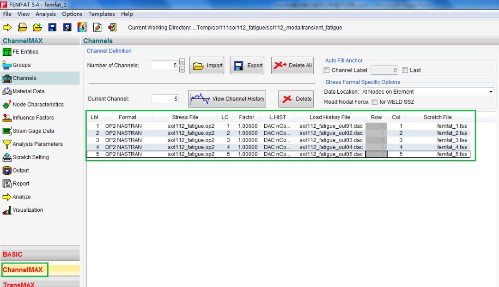Select Channels sidebar entry

pyautogui.click(x=40, y=78)
